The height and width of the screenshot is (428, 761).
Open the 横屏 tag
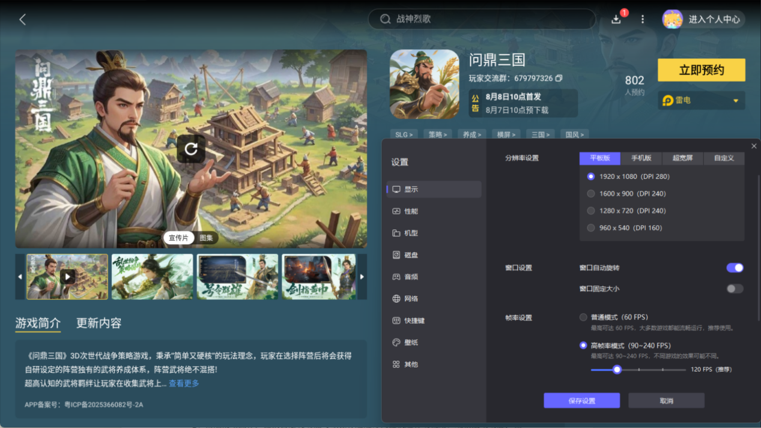(506, 134)
